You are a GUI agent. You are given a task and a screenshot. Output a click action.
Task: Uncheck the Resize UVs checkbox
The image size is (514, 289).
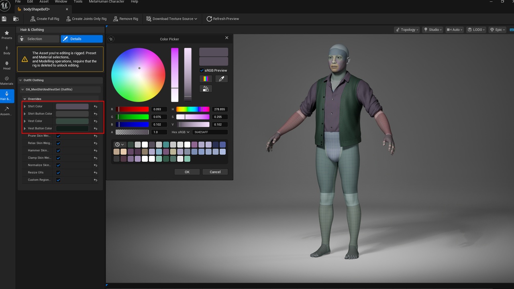coord(58,173)
